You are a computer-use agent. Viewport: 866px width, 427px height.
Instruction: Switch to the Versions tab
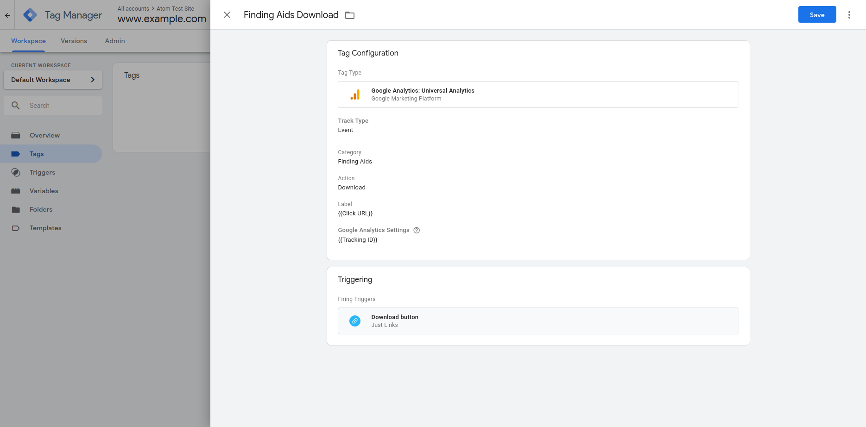click(74, 41)
